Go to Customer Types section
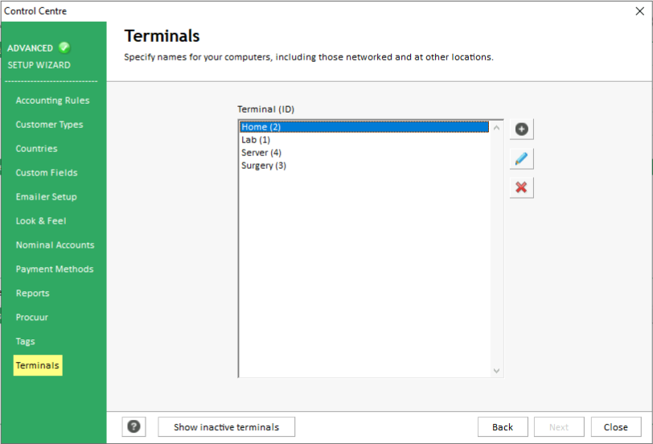This screenshot has height=444, width=653. 49,125
